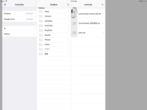Click the 画像 folder icon

(x=41, y=54)
